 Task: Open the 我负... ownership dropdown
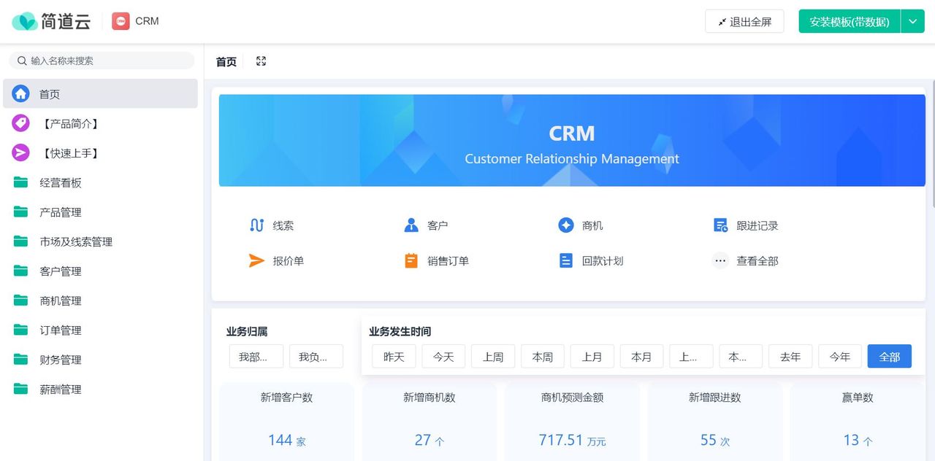pos(316,357)
